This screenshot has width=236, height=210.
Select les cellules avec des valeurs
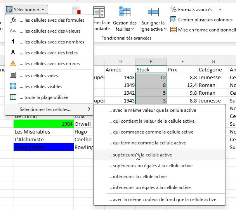pos(49,31)
